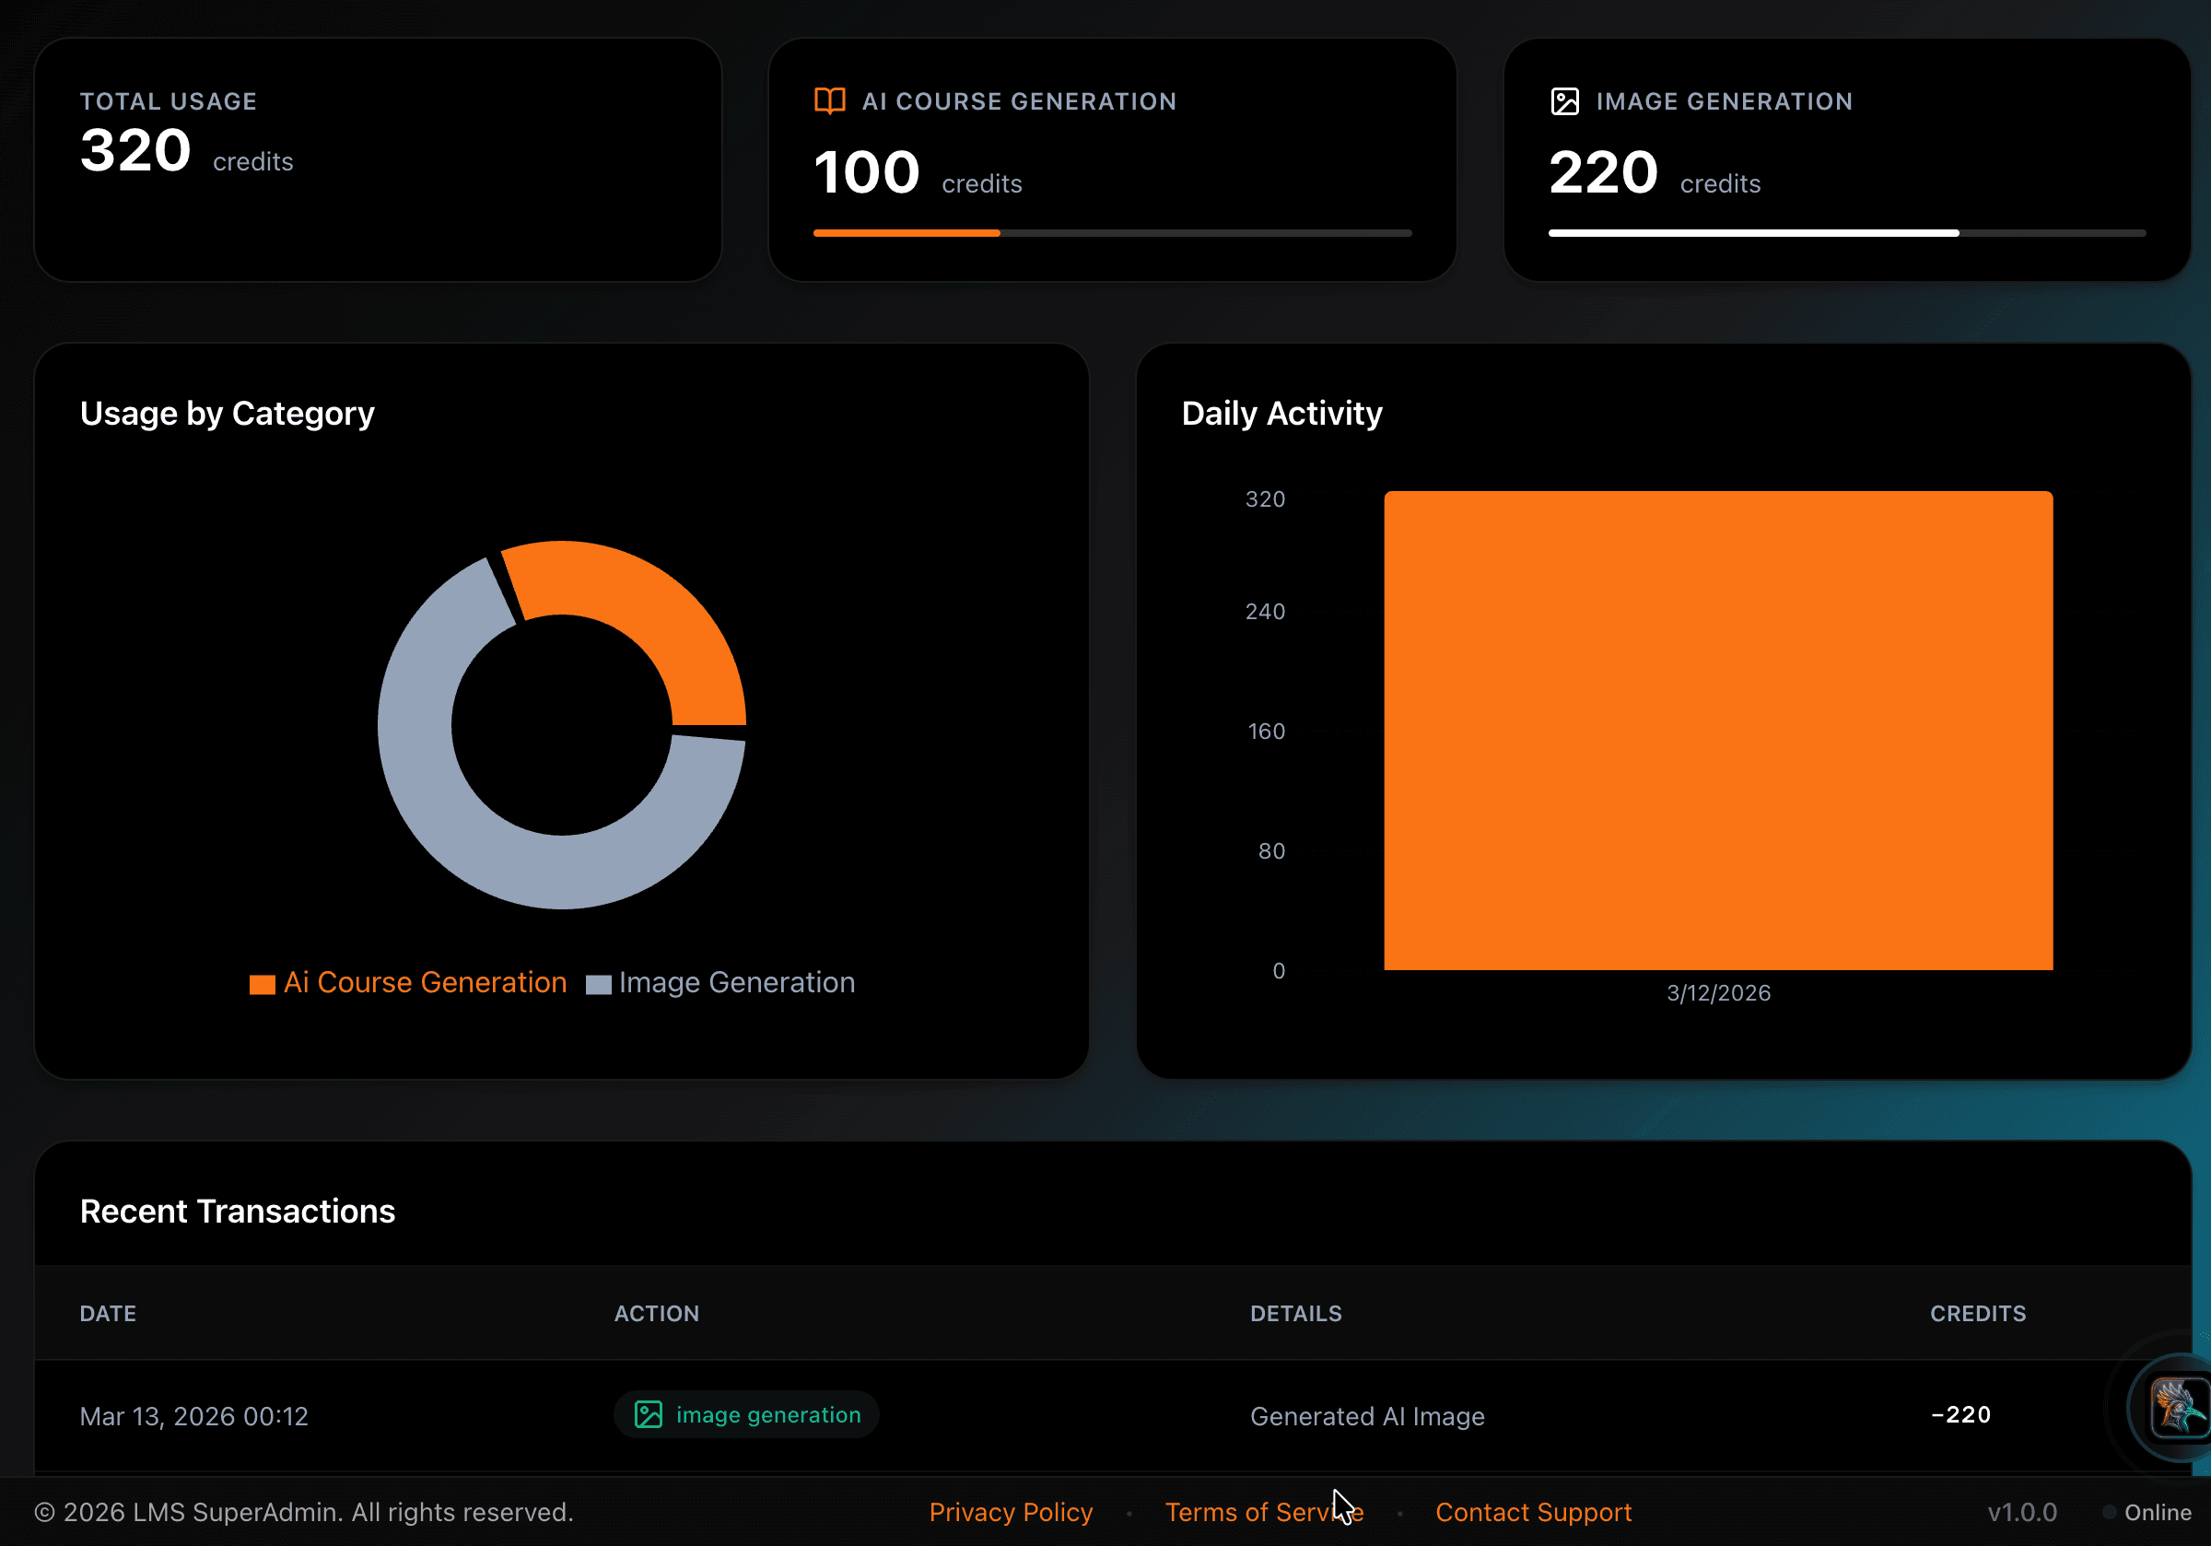Sort transactions by the ACTION column
Image resolution: width=2211 pixels, height=1546 pixels.
656,1313
